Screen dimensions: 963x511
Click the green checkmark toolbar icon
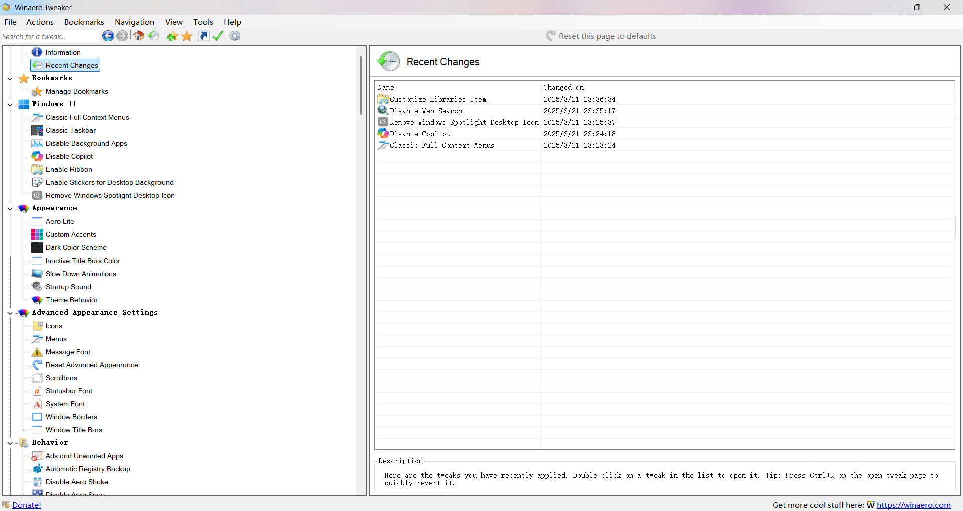click(218, 36)
